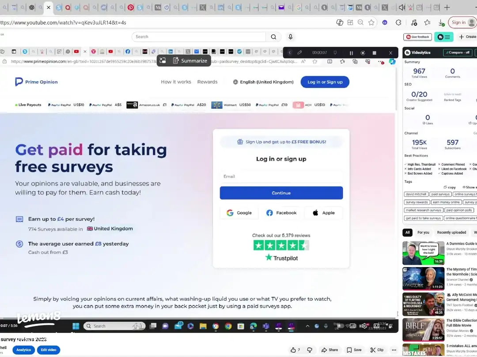Click the restart-recording circular icon
Screen dimensions: 477x357
[x=363, y=53]
